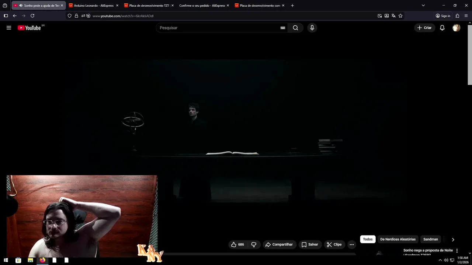
Task: Open the browser application menu
Action: [x=466, y=16]
